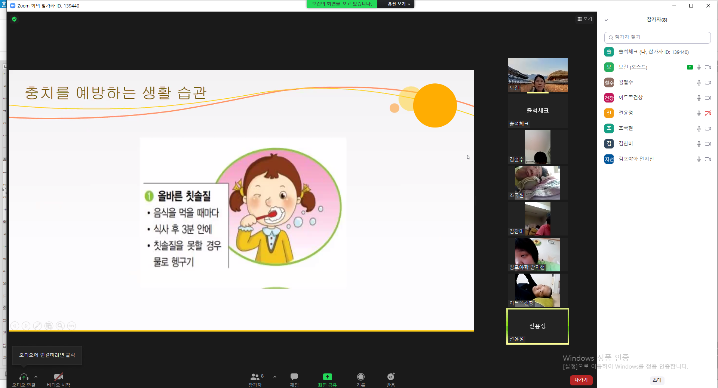718x388 pixels.
Task: Open the 보기 view layout menu
Action: [x=584, y=19]
